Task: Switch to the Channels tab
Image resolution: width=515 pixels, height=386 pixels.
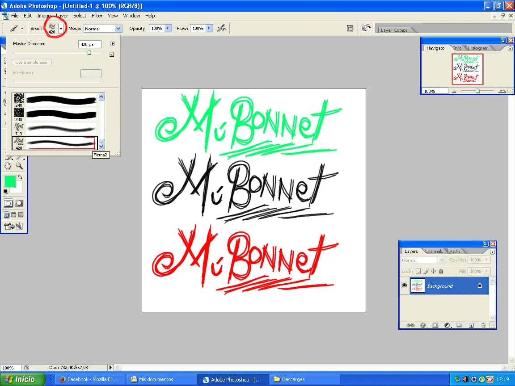Action: point(434,251)
